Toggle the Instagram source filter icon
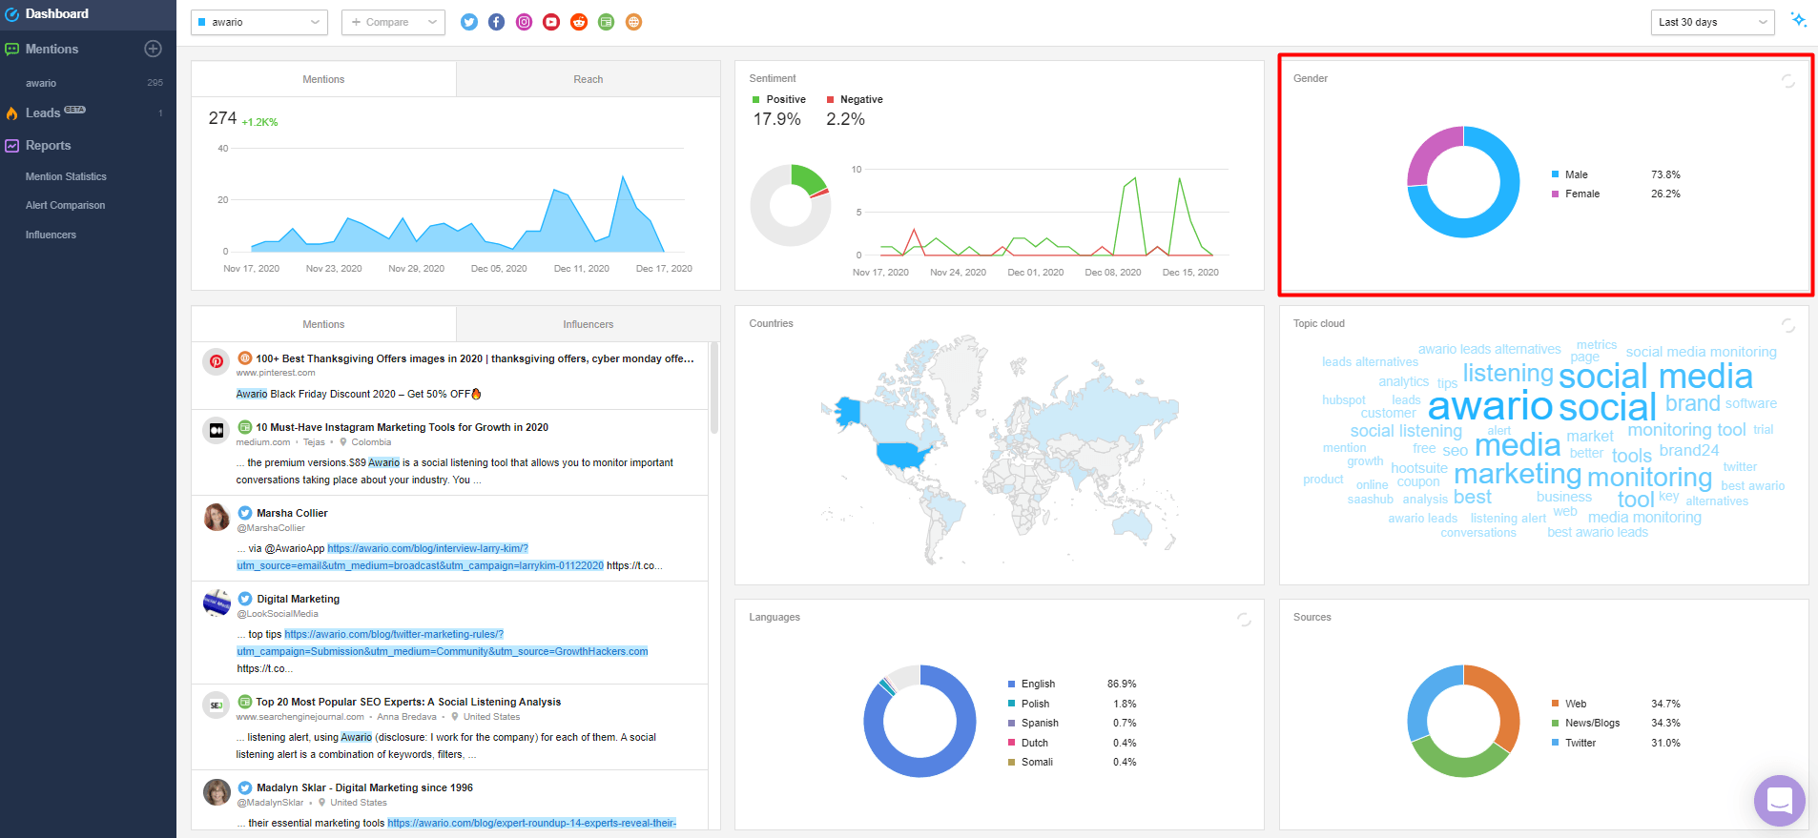 coord(524,22)
